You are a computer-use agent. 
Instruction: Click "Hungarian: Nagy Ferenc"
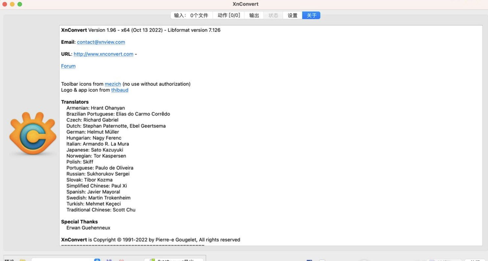[94, 138]
